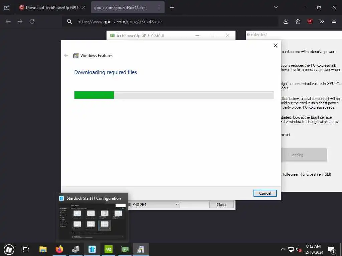
Task: Click the search icon in address bar
Action: pyautogui.click(x=69, y=21)
